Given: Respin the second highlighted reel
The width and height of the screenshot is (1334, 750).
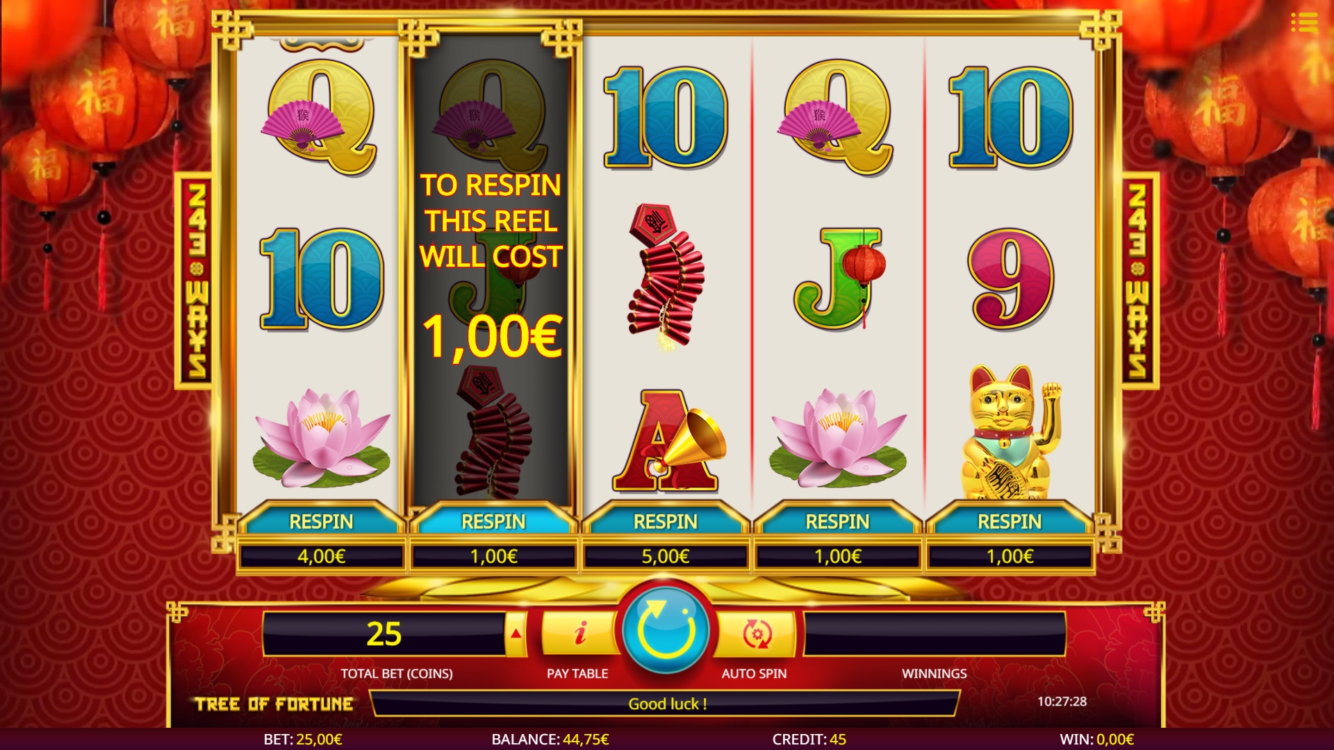Looking at the screenshot, I should (x=493, y=522).
